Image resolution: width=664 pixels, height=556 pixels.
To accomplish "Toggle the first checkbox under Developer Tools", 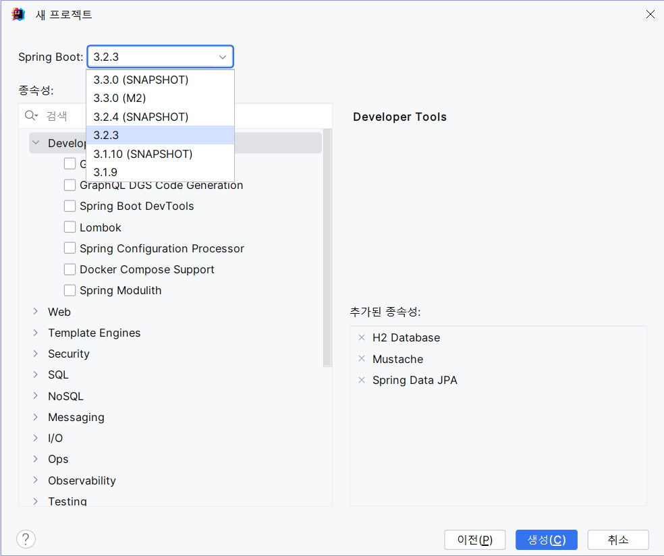I will click(70, 163).
